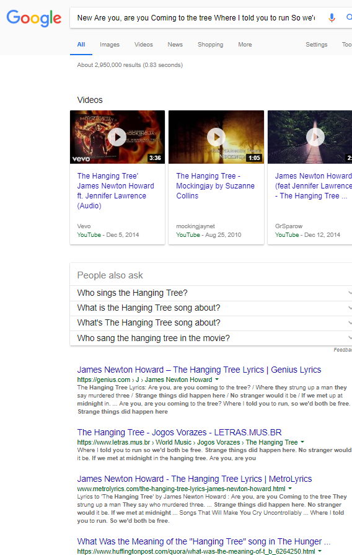Open search Settings

(316, 45)
